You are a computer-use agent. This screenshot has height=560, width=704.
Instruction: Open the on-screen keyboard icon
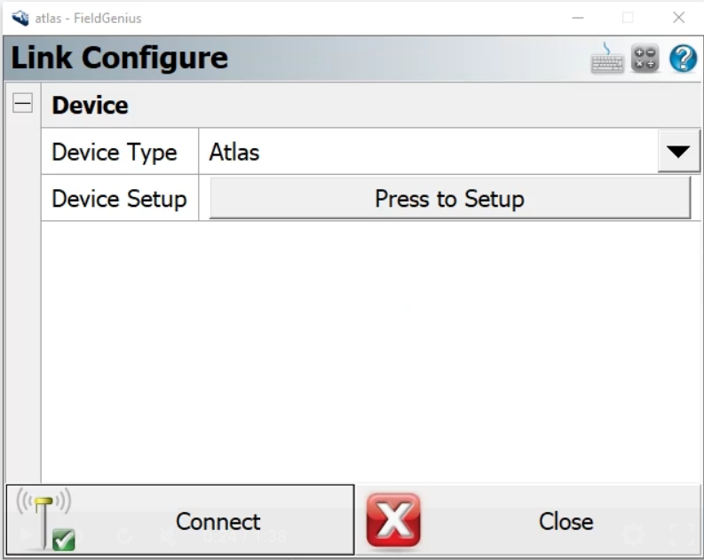[x=607, y=59]
